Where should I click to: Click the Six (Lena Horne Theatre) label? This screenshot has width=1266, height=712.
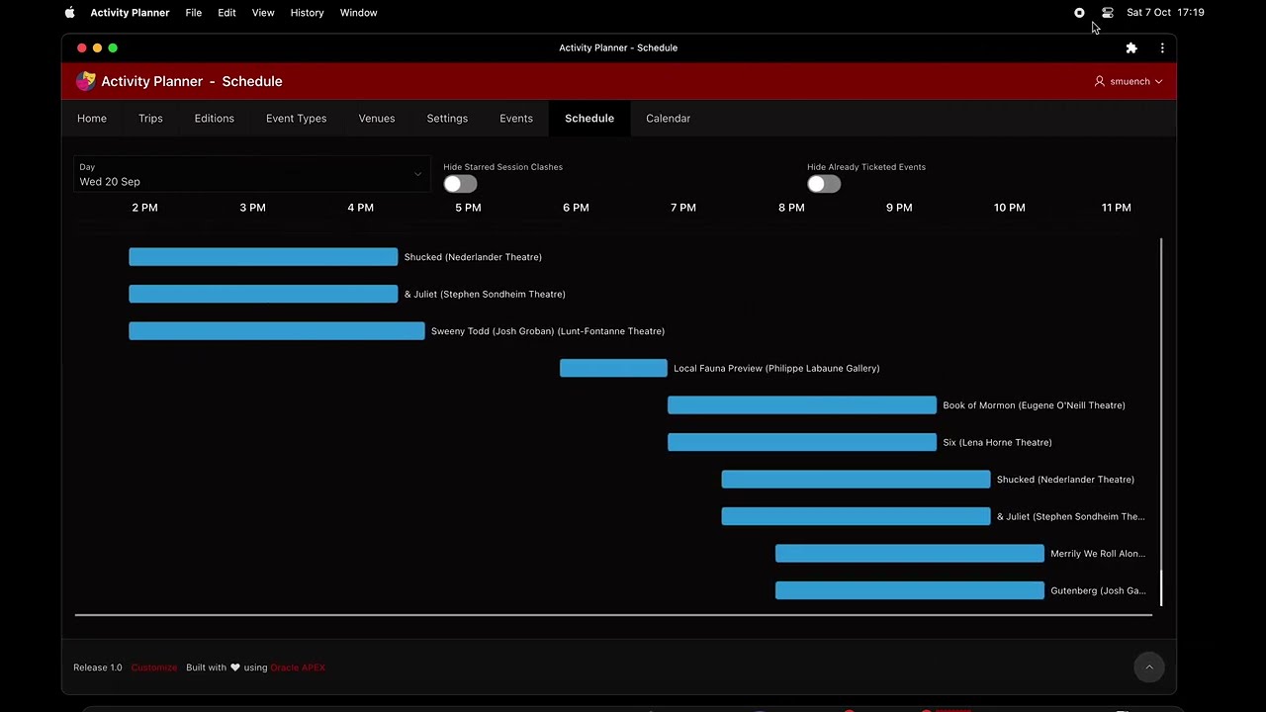(x=997, y=442)
